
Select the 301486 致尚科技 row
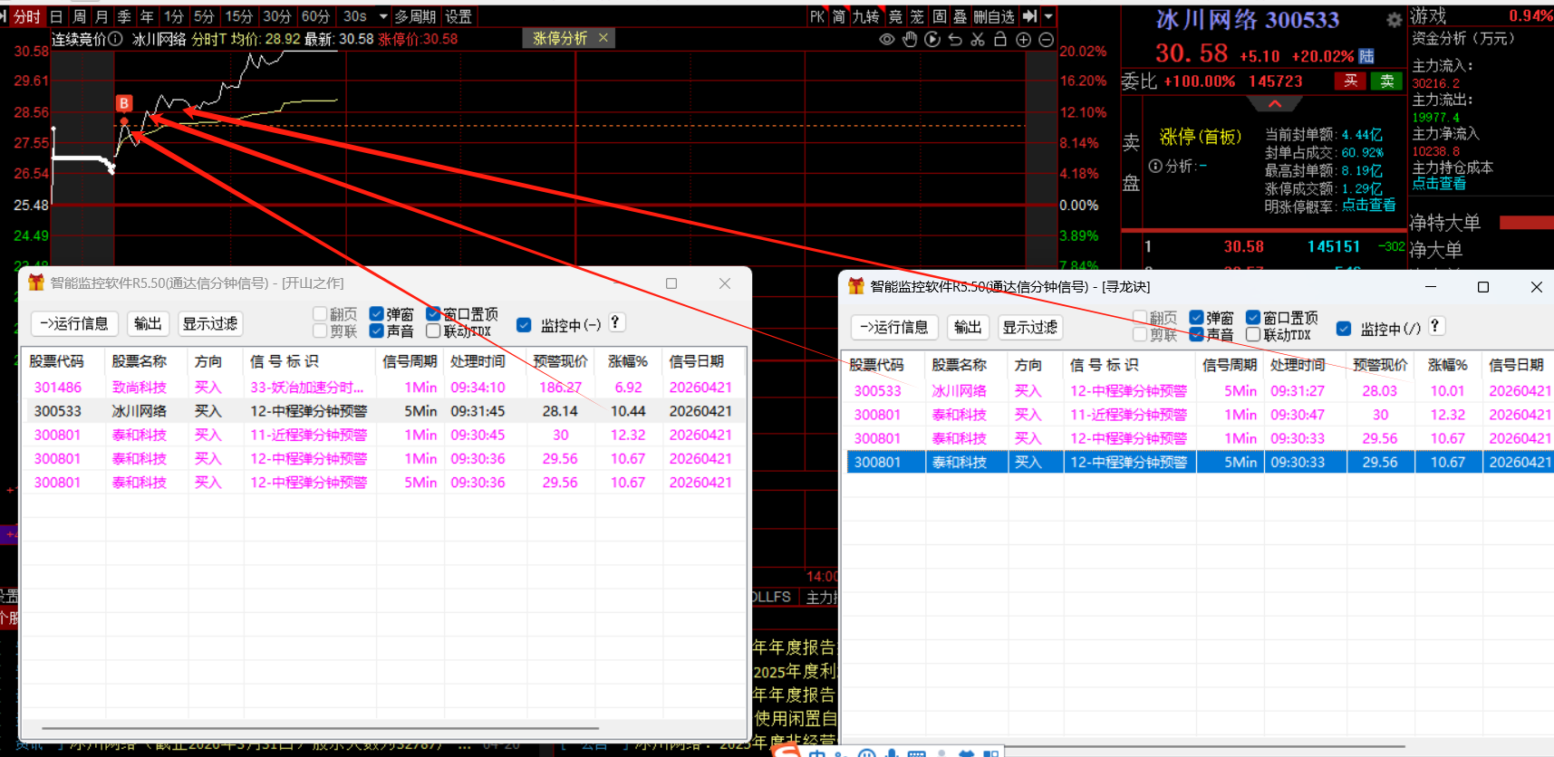[x=383, y=388]
